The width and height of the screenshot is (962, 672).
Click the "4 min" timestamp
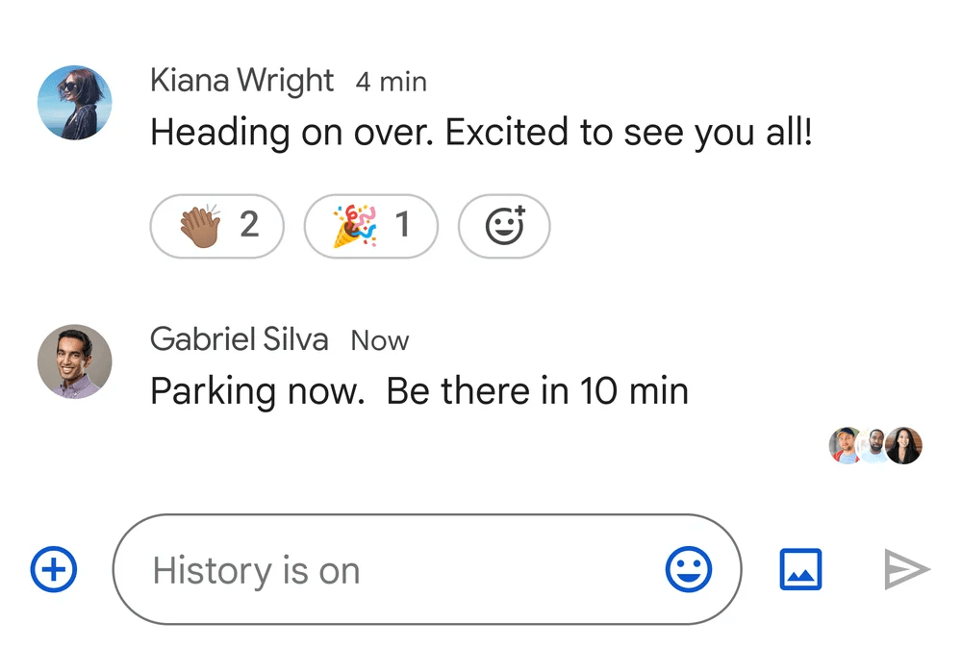(x=391, y=83)
